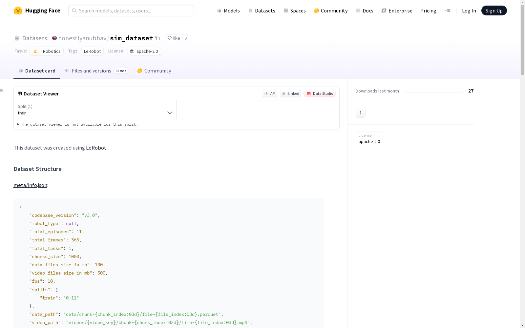The width and height of the screenshot is (525, 328).
Task: Open the more navigation menu icon
Action: (447, 10)
